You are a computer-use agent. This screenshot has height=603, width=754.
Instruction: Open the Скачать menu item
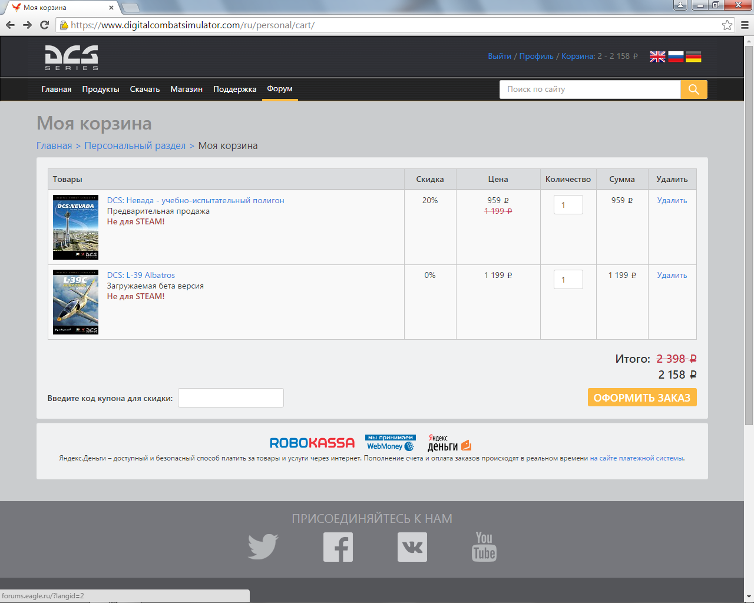[x=145, y=89]
